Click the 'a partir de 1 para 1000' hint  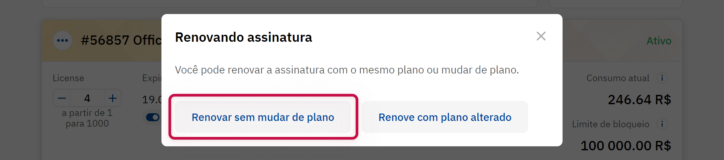point(87,118)
